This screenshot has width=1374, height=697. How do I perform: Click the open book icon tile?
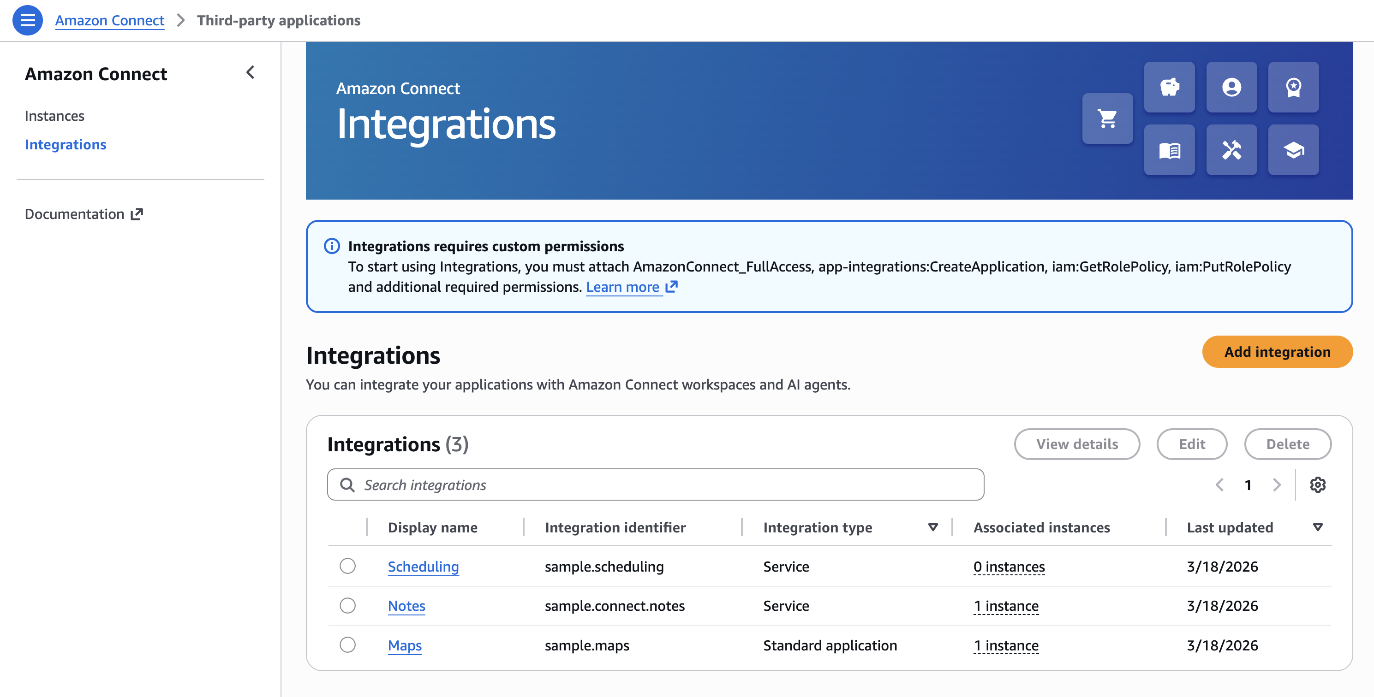1169,150
